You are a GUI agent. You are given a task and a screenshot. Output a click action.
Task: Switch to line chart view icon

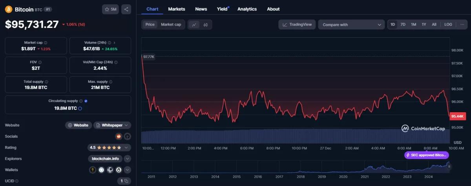[194, 24]
